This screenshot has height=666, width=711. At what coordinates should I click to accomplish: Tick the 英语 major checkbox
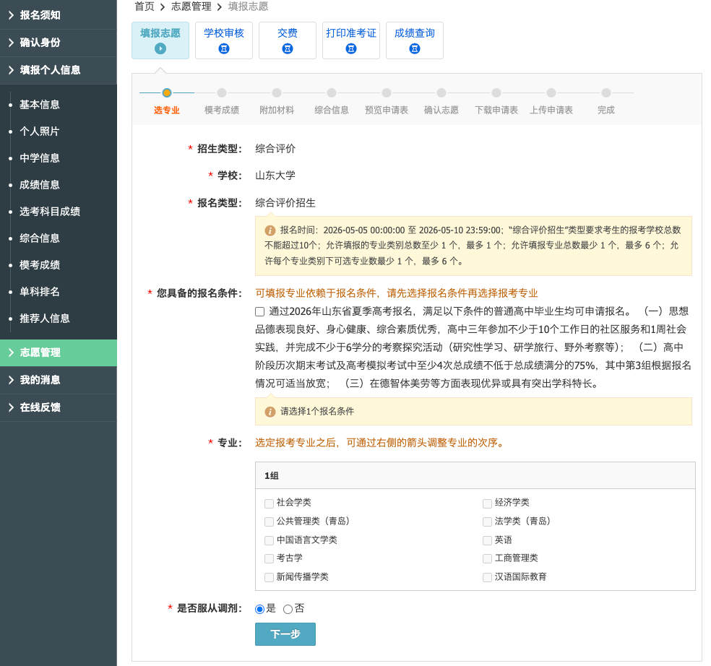tap(488, 540)
